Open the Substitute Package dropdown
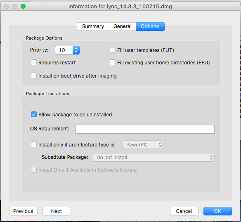The image size is (241, 222). (x=154, y=158)
